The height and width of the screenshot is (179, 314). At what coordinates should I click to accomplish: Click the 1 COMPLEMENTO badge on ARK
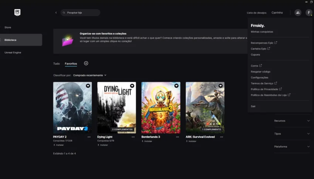click(212, 129)
